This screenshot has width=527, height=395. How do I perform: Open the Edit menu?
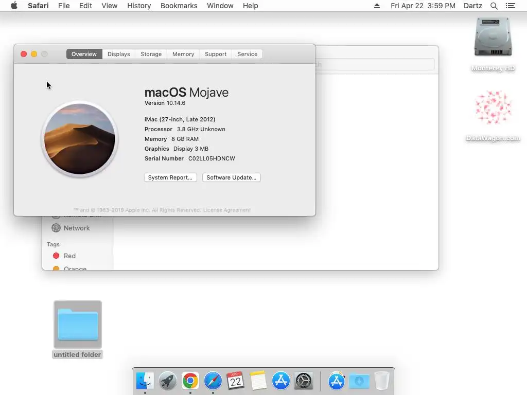pos(85,6)
